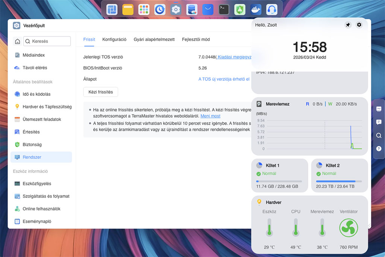Viewport: 385px width, 257px height.
Task: Go to Control Panel home via house icon
Action: (x=17, y=41)
